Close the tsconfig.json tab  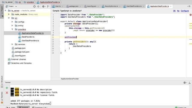(x=98, y=6)
